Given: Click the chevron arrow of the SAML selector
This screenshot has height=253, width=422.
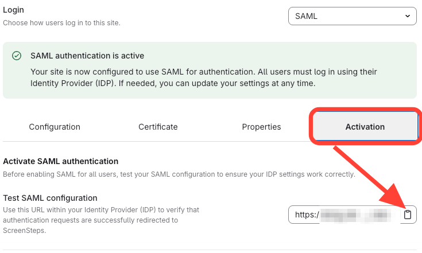Looking at the screenshot, I should click(408, 16).
